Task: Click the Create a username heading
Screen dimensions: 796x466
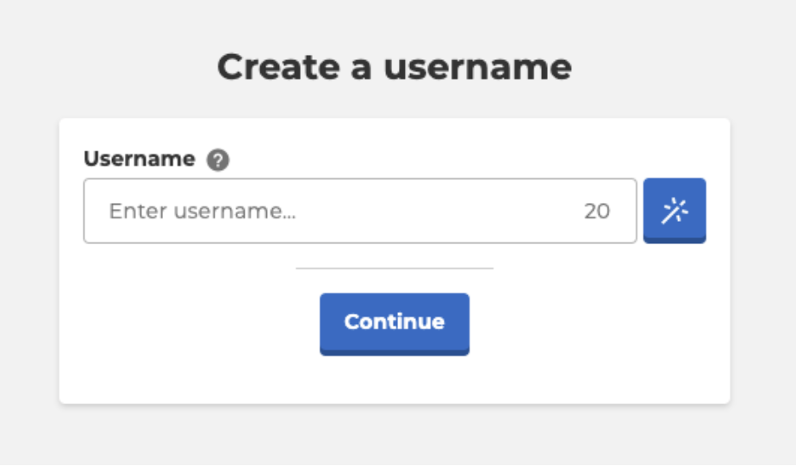Action: coord(395,67)
